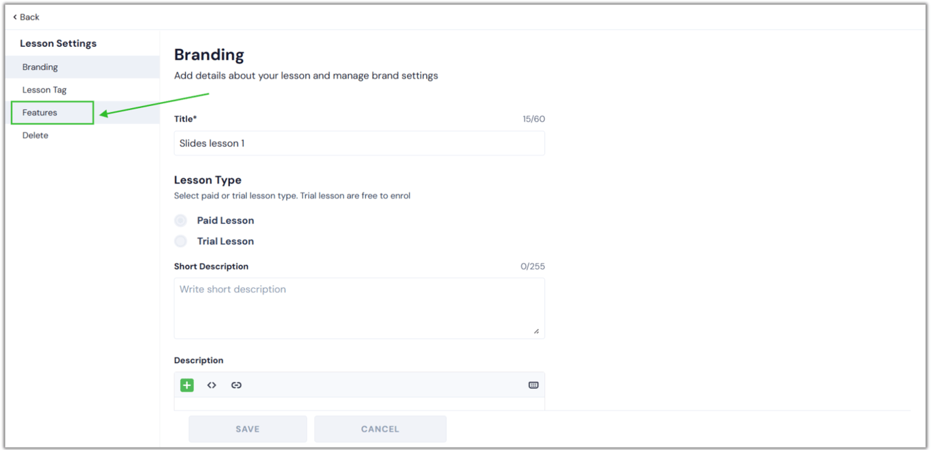This screenshot has height=450, width=936.
Task: Insert a link using the link icon
Action: point(236,385)
